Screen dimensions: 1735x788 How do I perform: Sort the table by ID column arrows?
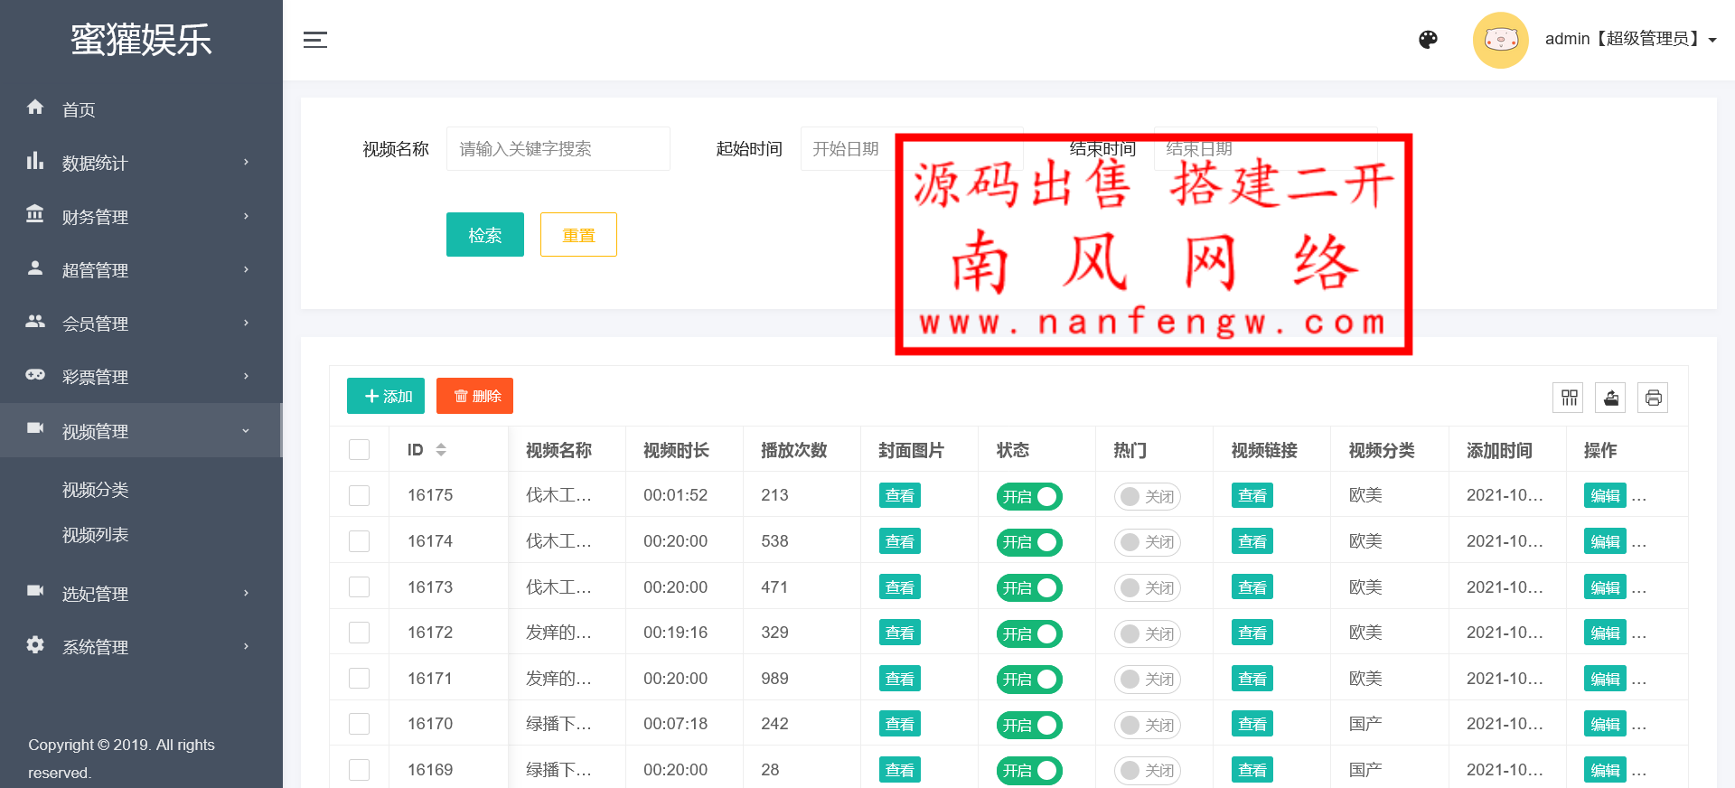coord(441,450)
